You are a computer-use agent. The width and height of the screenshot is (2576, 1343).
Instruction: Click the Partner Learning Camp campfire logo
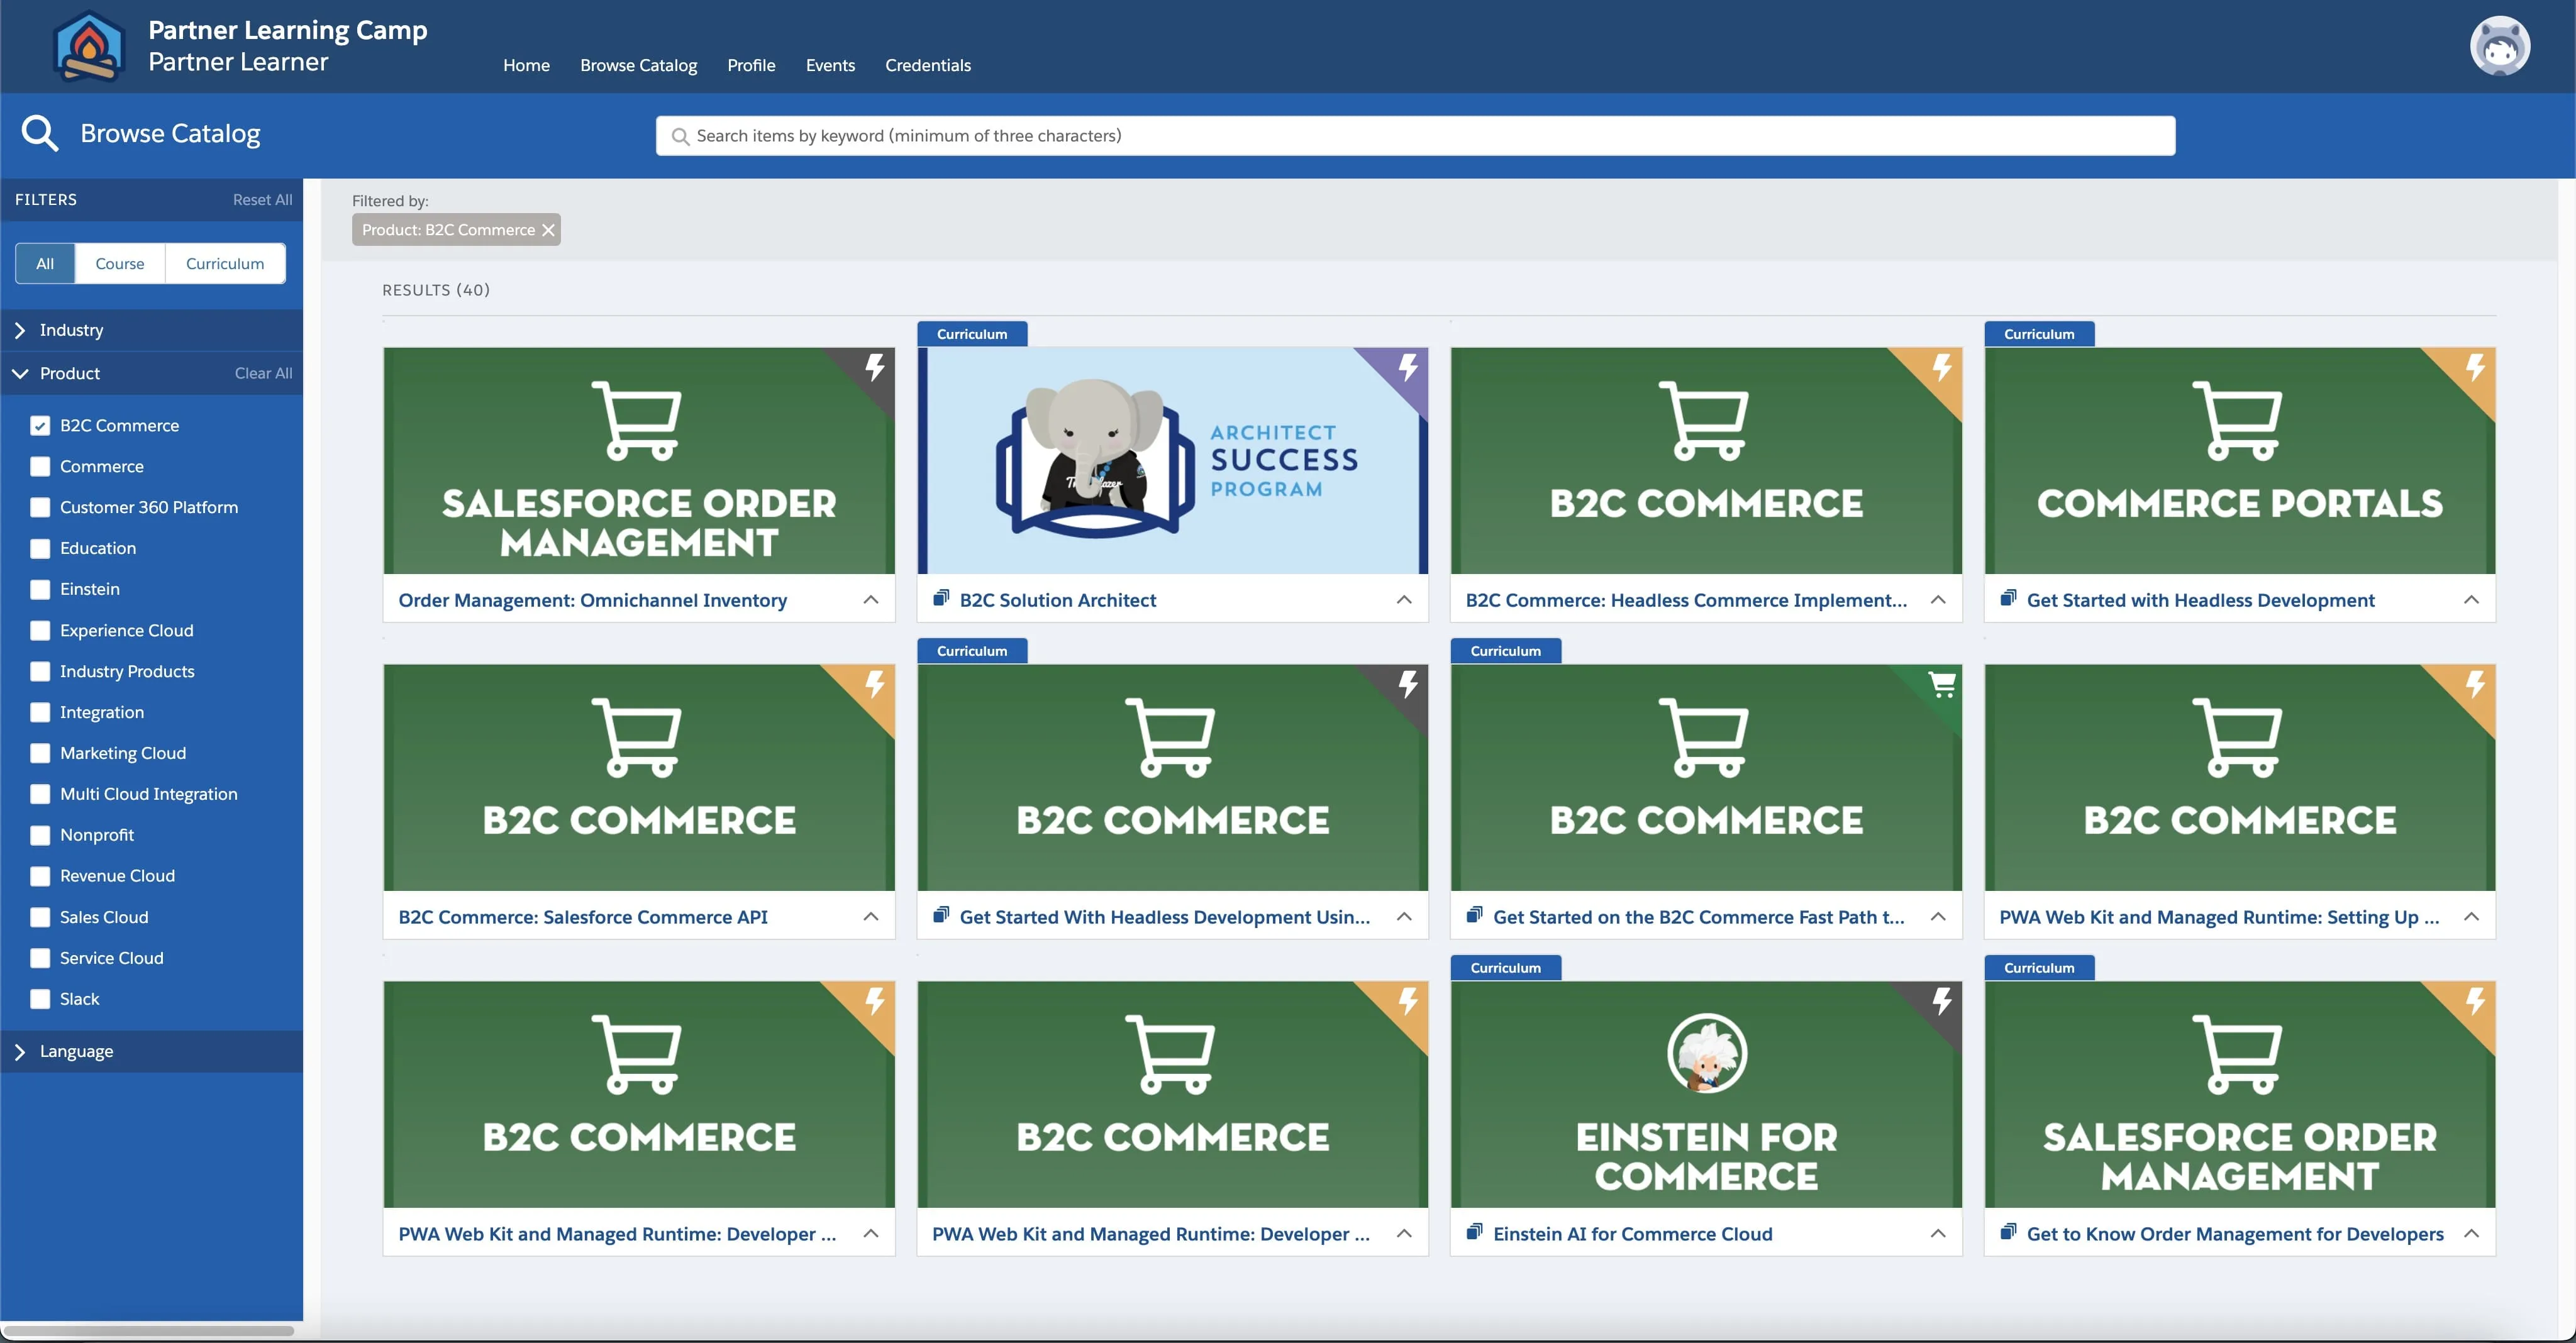pyautogui.click(x=89, y=47)
